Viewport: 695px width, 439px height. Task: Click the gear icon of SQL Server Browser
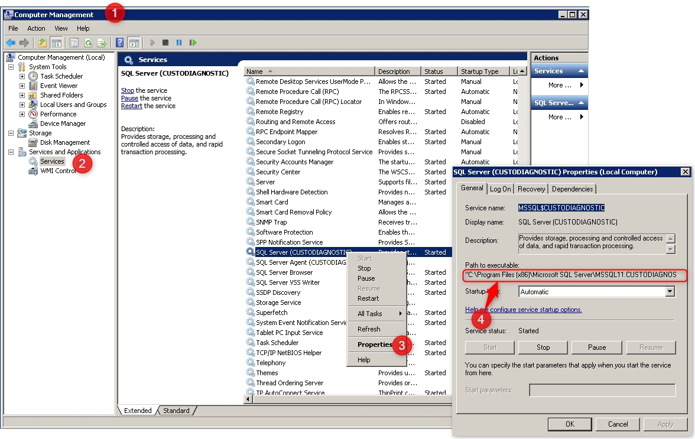[x=251, y=272]
